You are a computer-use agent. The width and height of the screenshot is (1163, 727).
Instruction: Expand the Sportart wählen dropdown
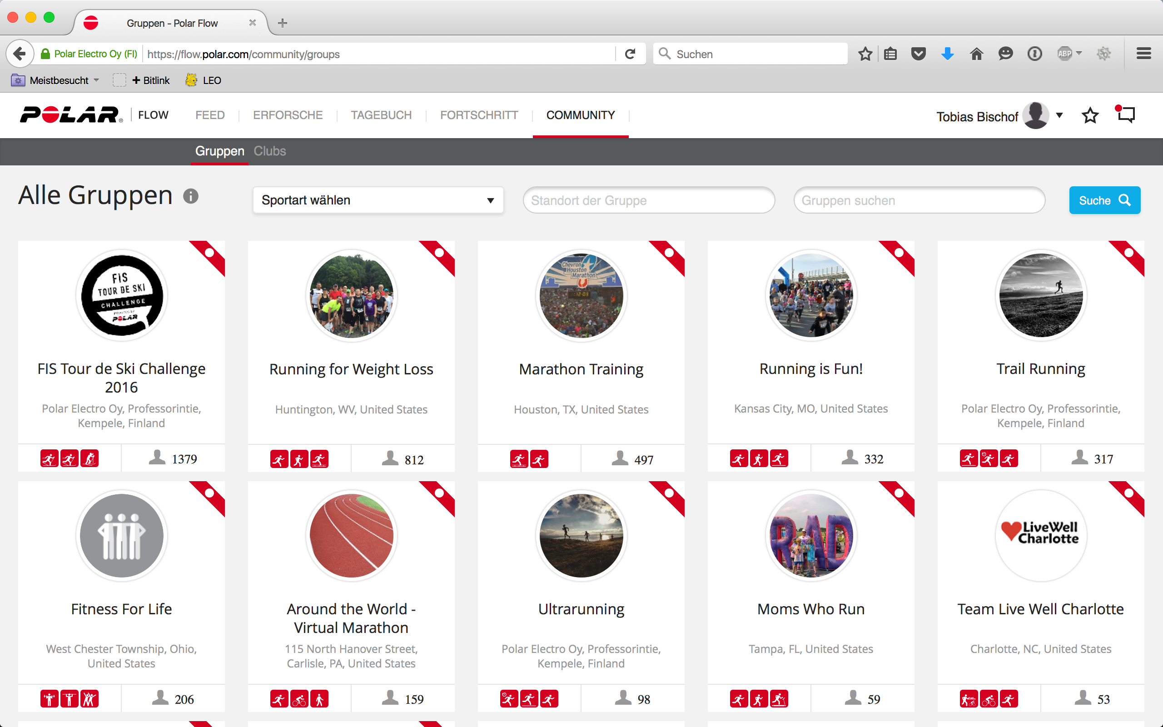[378, 200]
